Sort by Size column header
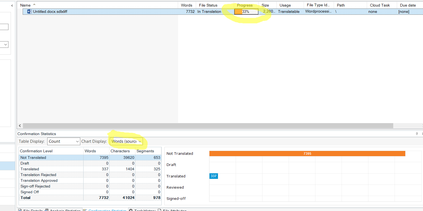This screenshot has width=423, height=211. pos(265,5)
